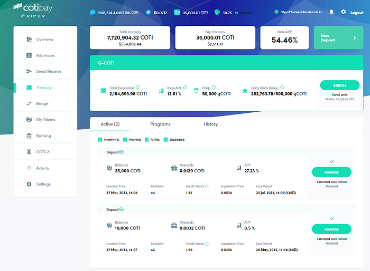Open Bridge menu item
This screenshot has width=370, height=271.
[45, 103]
